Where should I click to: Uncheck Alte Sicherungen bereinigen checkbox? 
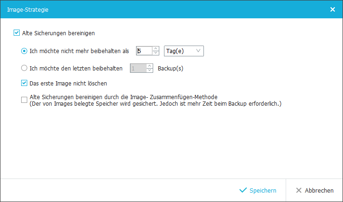16,33
